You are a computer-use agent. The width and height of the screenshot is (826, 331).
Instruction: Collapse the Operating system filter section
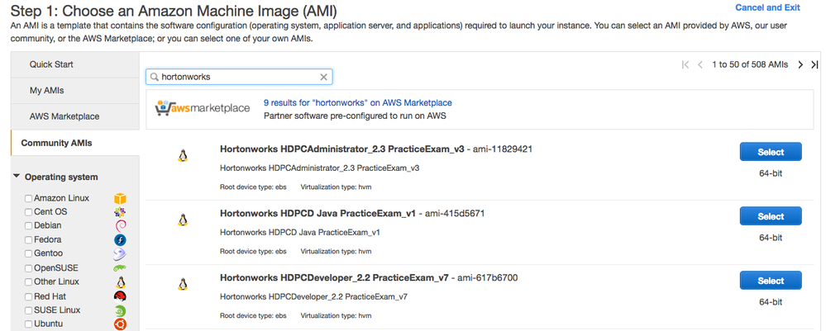17,177
